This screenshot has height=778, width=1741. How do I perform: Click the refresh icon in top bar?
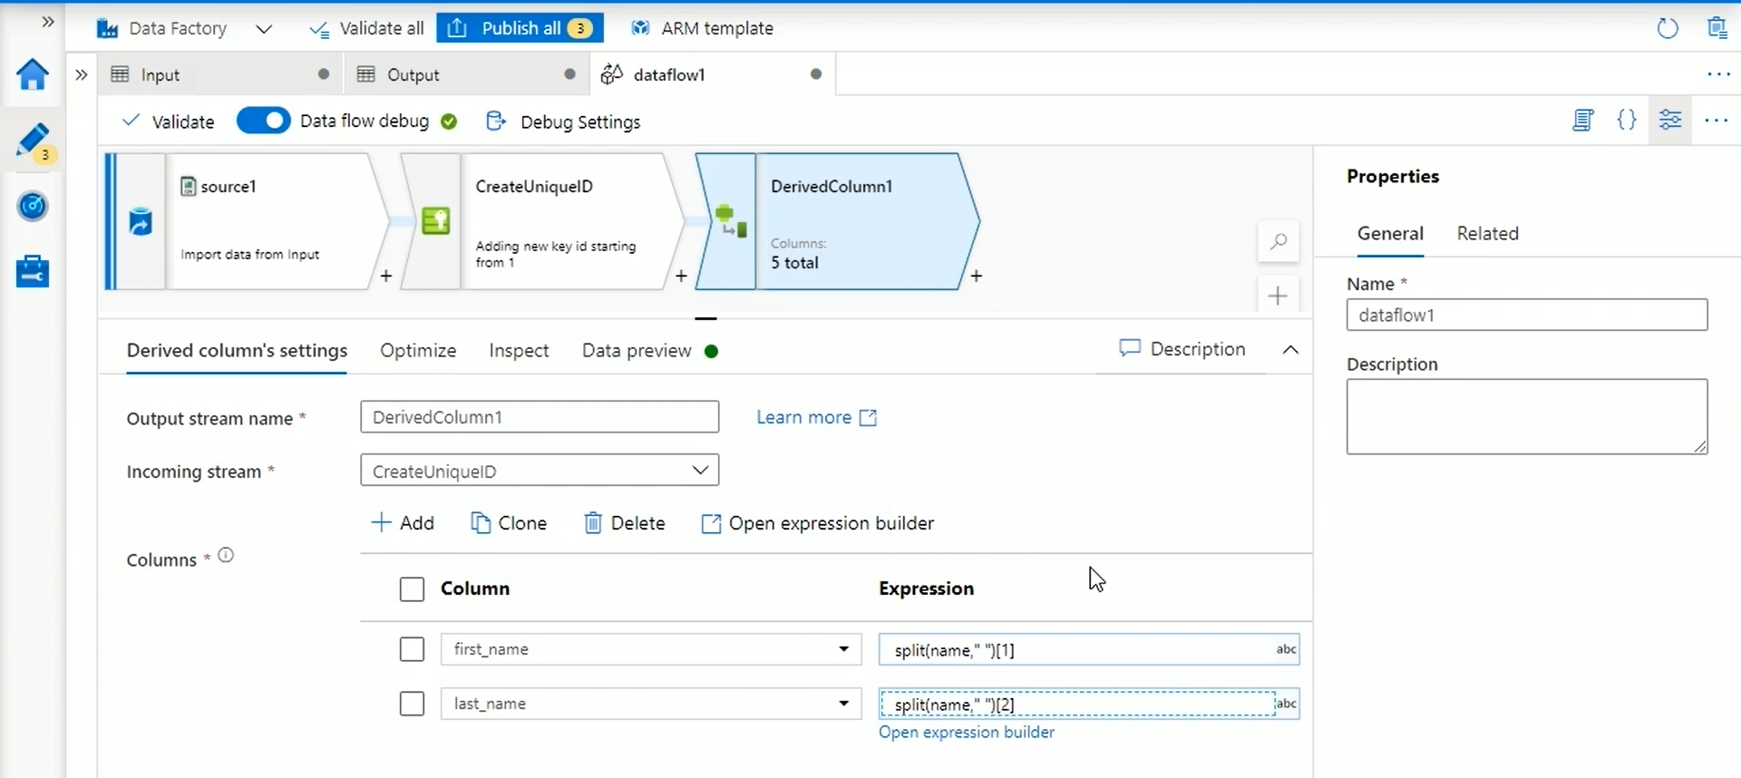point(1667,28)
